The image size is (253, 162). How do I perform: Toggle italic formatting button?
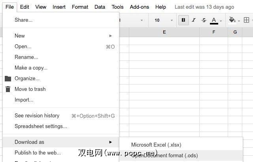[194, 20]
